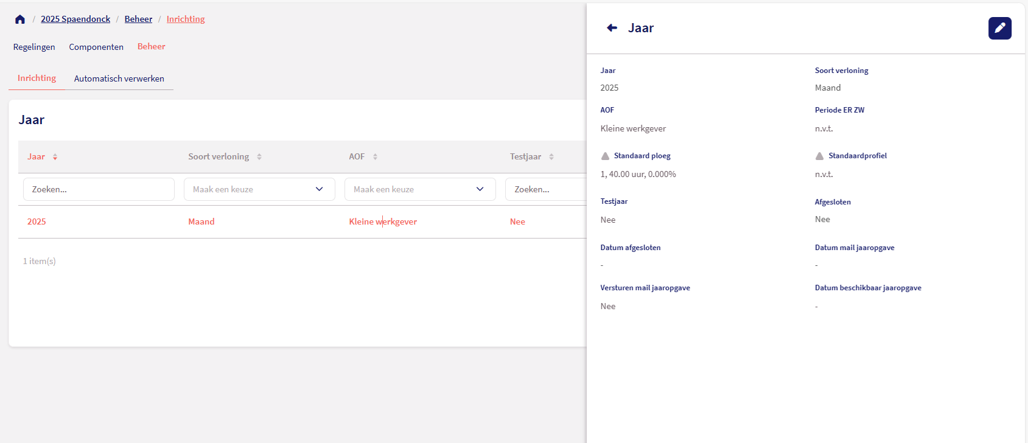Go to the Componenten menu item

(96, 47)
